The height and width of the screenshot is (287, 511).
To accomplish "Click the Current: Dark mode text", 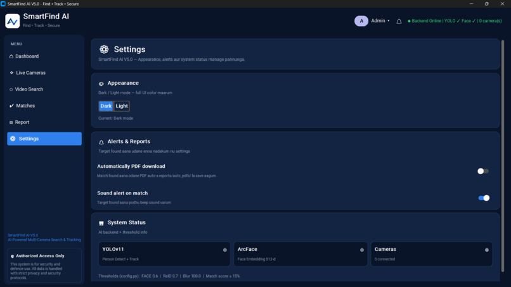I will (x=115, y=118).
